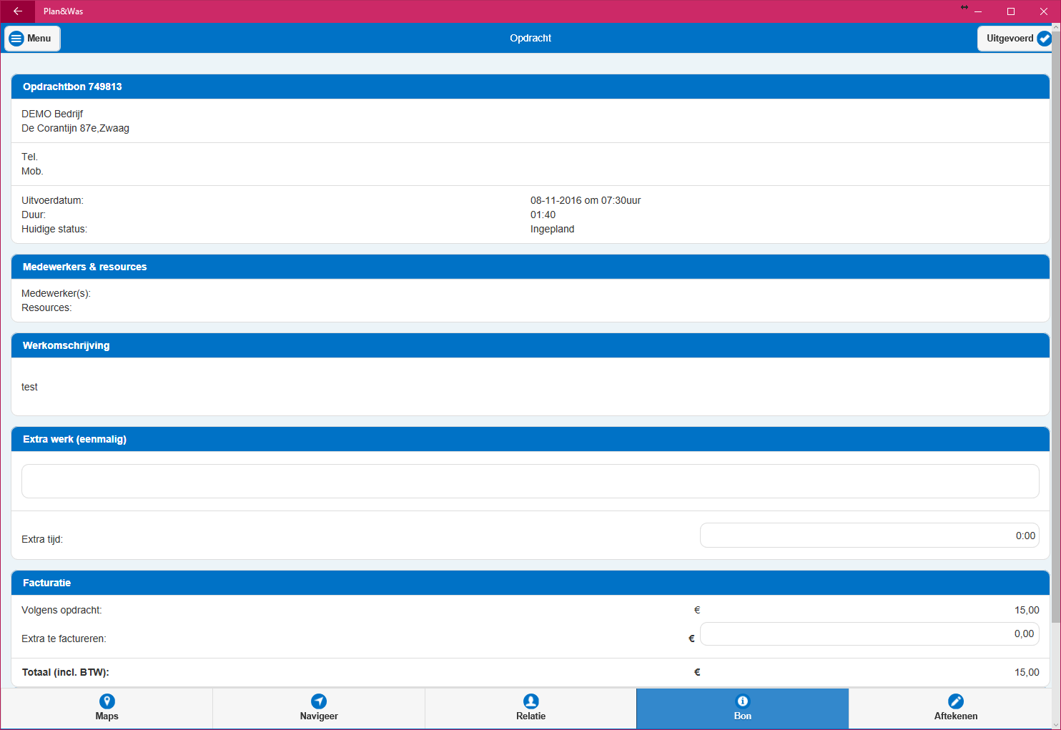Image resolution: width=1061 pixels, height=730 pixels.
Task: Click the Totaal (incl. BTW) label
Action: 66,672
